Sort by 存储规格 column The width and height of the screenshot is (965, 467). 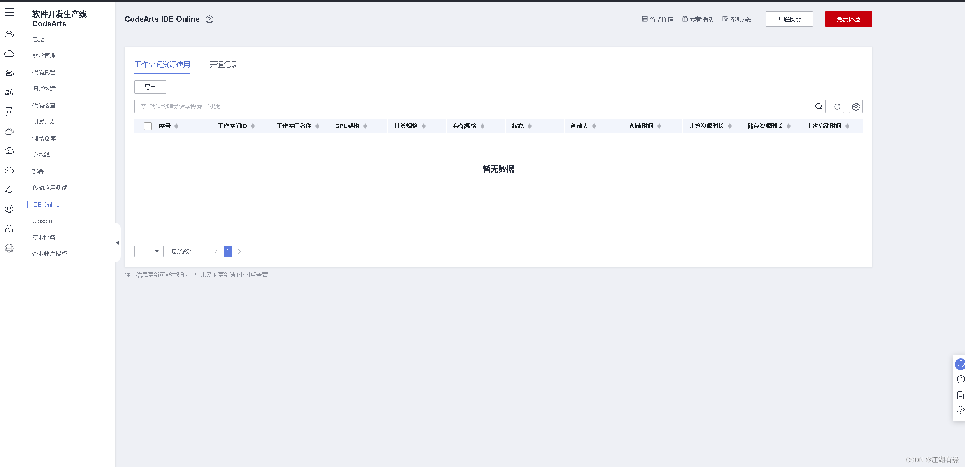[x=482, y=126]
